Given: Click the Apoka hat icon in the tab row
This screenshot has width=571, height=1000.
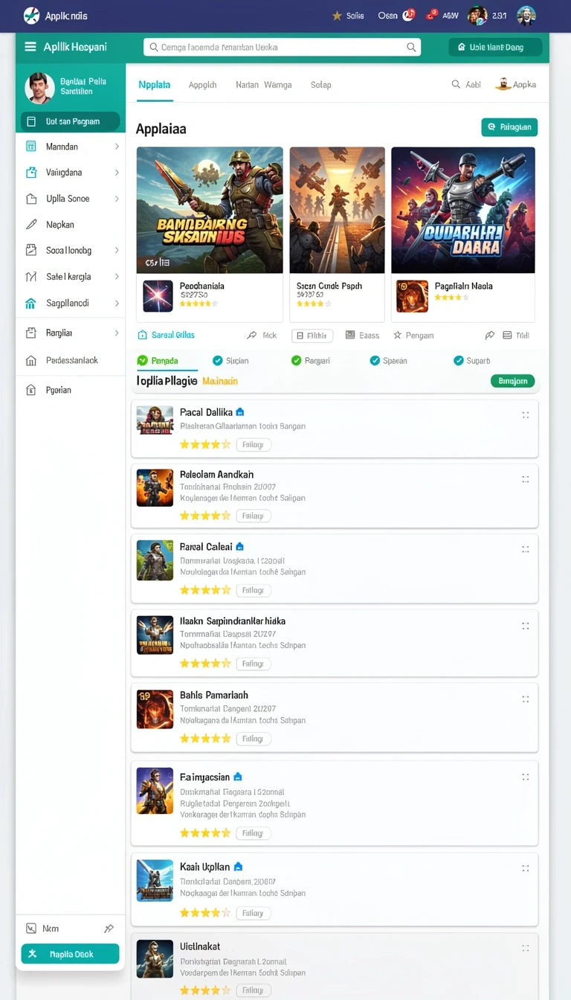Looking at the screenshot, I should click(503, 84).
